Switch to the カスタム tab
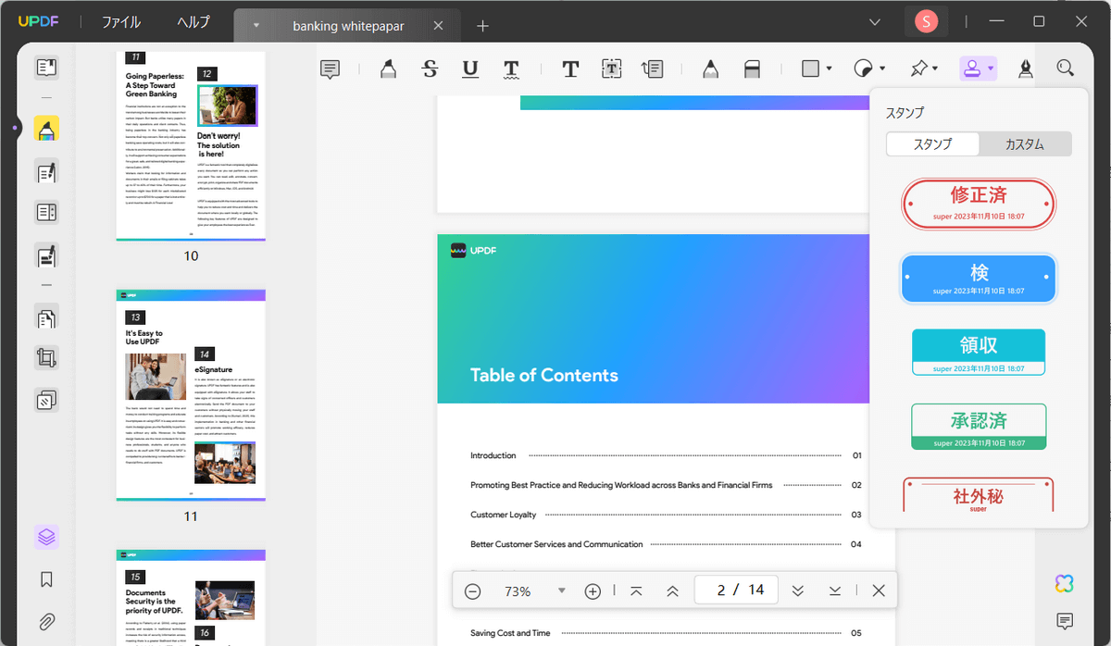Image resolution: width=1111 pixels, height=646 pixels. tap(1025, 144)
